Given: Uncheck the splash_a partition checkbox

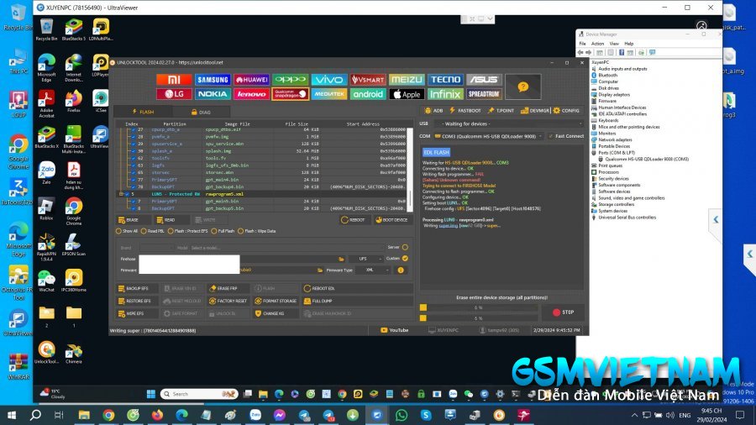Looking at the screenshot, I should click(x=133, y=151).
